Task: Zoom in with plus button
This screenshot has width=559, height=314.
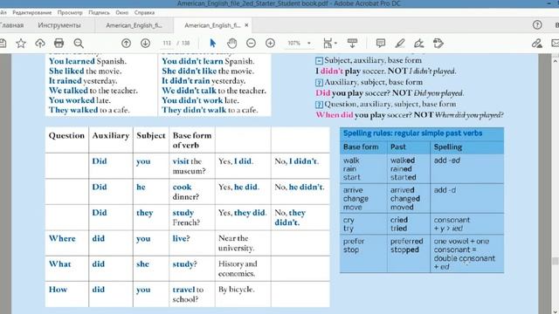Action: (x=270, y=44)
